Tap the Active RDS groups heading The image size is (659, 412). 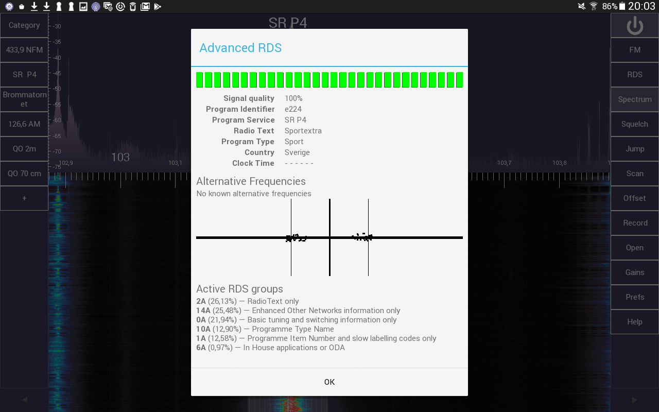point(239,289)
